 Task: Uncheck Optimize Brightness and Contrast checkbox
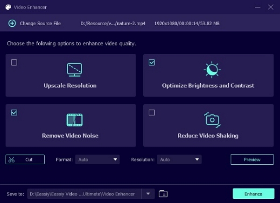coord(152,62)
